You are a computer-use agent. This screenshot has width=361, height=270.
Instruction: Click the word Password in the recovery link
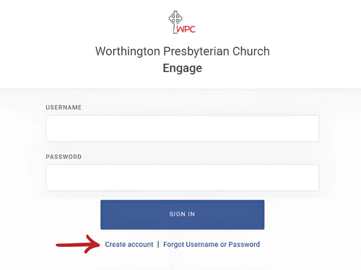[x=244, y=244]
